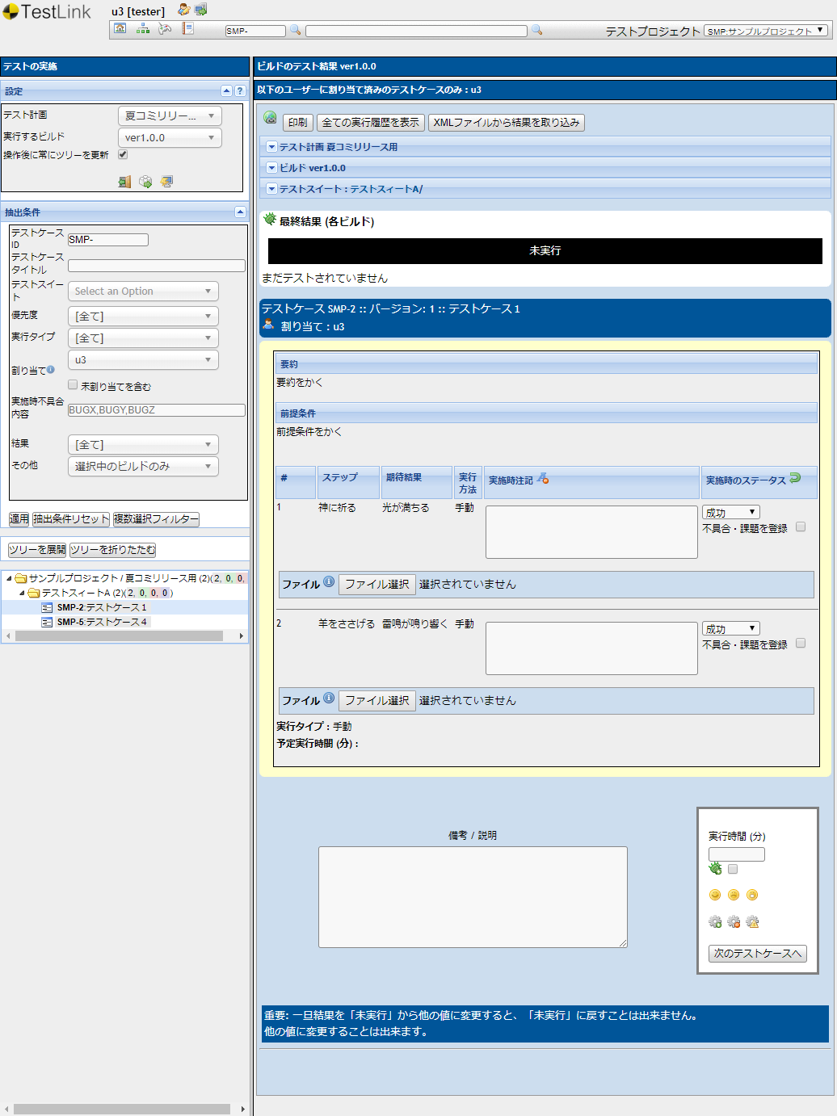837x1116 pixels.
Task: Collapse the 抽出条件 panel with its arrow
Action: (240, 212)
